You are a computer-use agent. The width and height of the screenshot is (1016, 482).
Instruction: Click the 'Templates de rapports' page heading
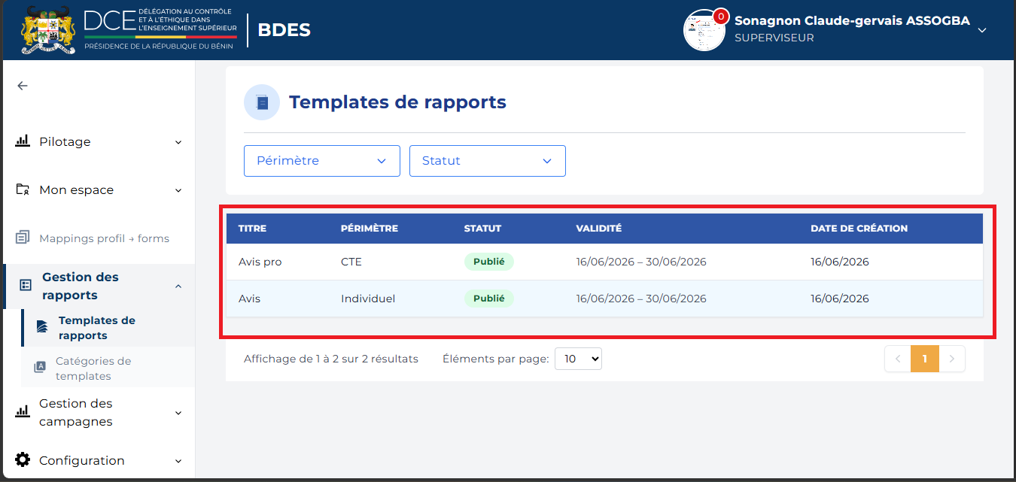pos(397,102)
